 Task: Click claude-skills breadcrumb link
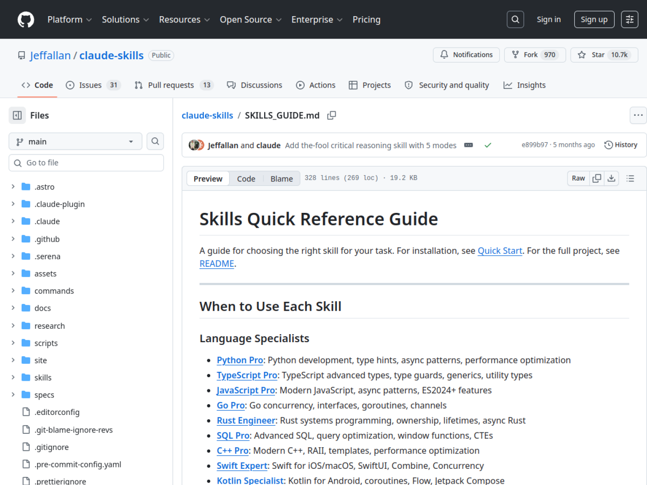(207, 115)
